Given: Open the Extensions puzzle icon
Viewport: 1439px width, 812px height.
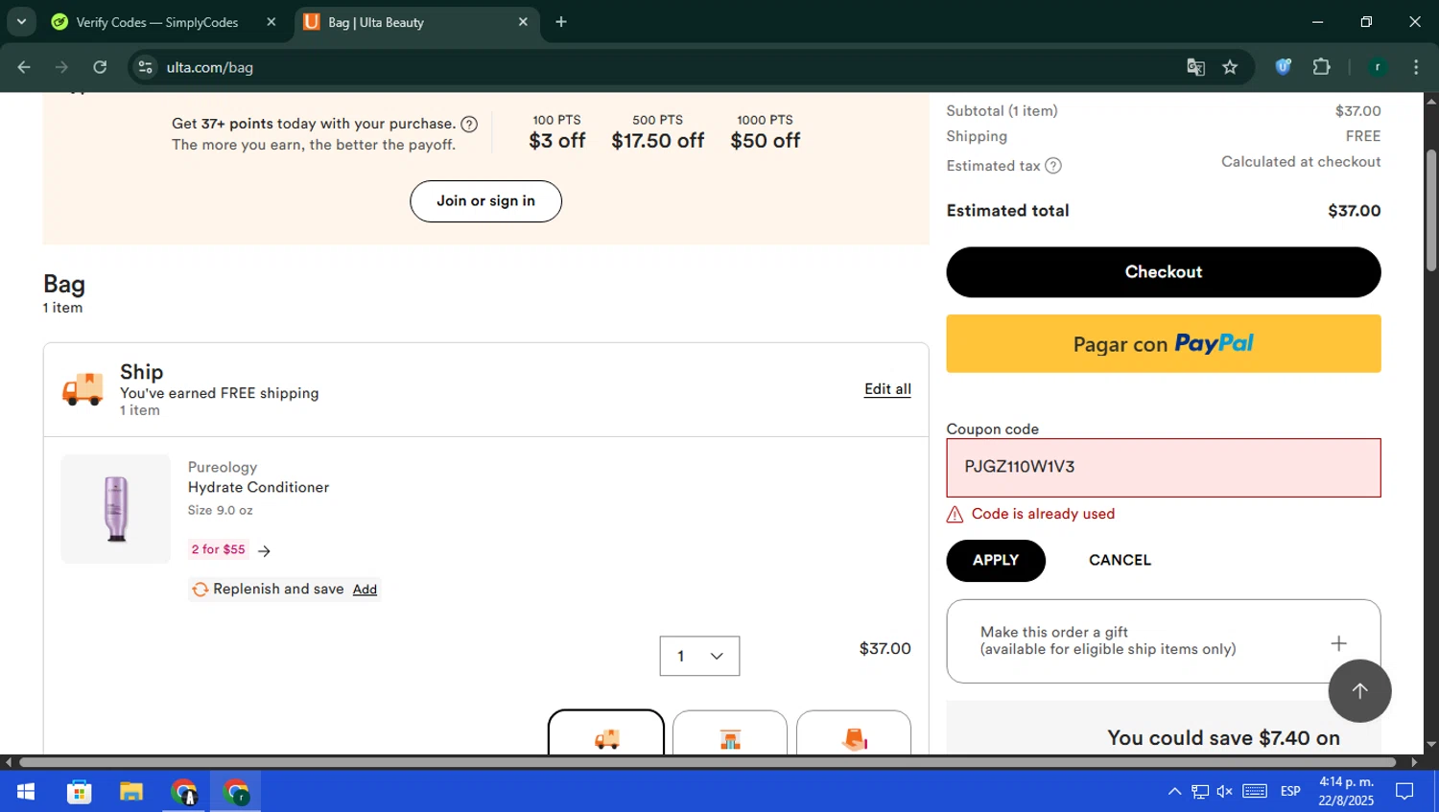Looking at the screenshot, I should click(x=1322, y=67).
